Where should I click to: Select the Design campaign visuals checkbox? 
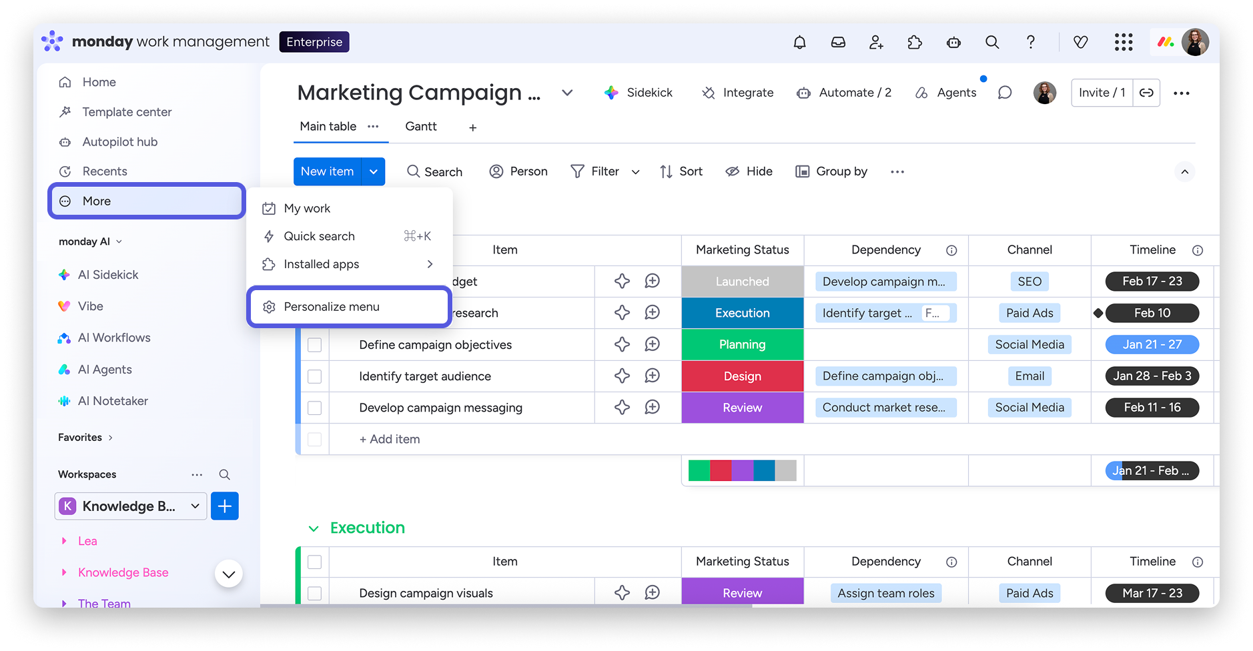(314, 593)
